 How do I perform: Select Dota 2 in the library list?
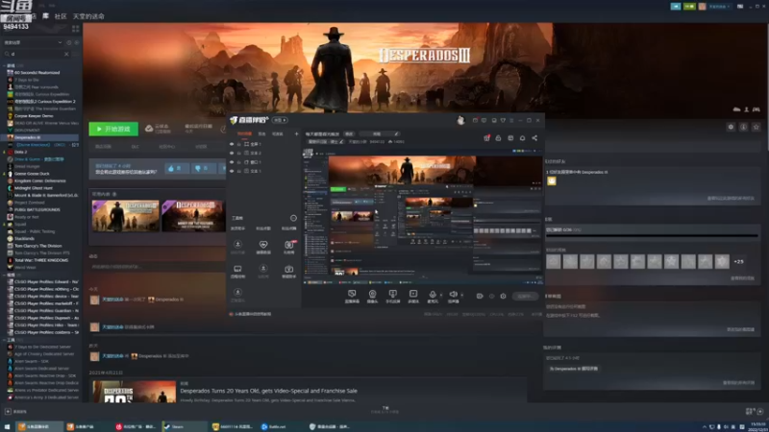[20, 152]
